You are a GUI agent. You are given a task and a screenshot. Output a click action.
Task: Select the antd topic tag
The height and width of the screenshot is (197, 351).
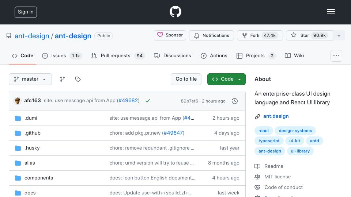tap(314, 141)
